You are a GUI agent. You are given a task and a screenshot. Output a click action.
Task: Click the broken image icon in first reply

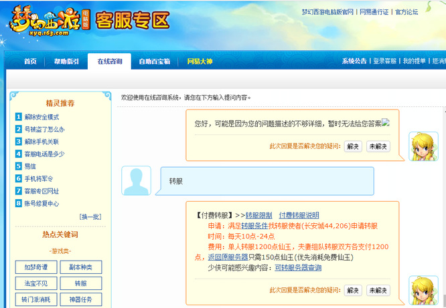pyautogui.click(x=386, y=122)
